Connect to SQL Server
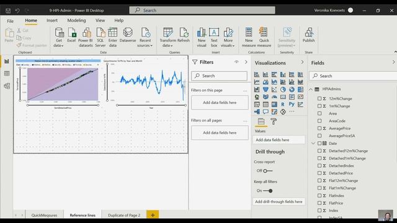397x223 pixels. 100,37
